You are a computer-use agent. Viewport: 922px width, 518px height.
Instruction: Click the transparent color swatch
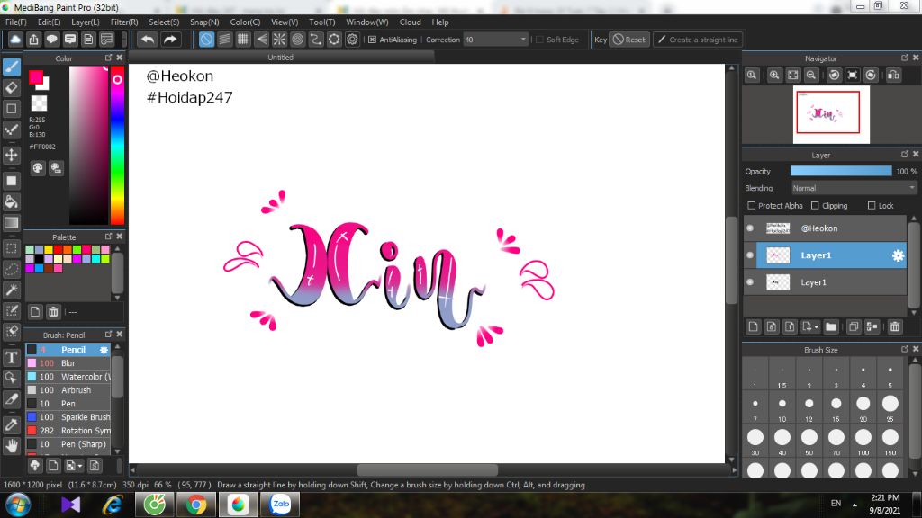(x=39, y=103)
